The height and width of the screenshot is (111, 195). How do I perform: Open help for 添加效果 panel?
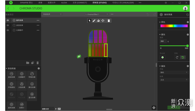pos(39,68)
